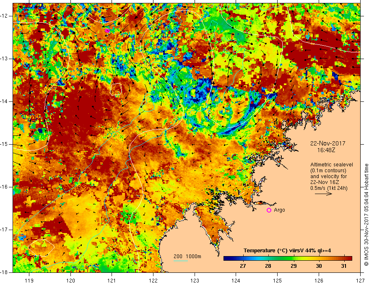
Task: Click the '16:48Z' time text
Action: coord(326,150)
